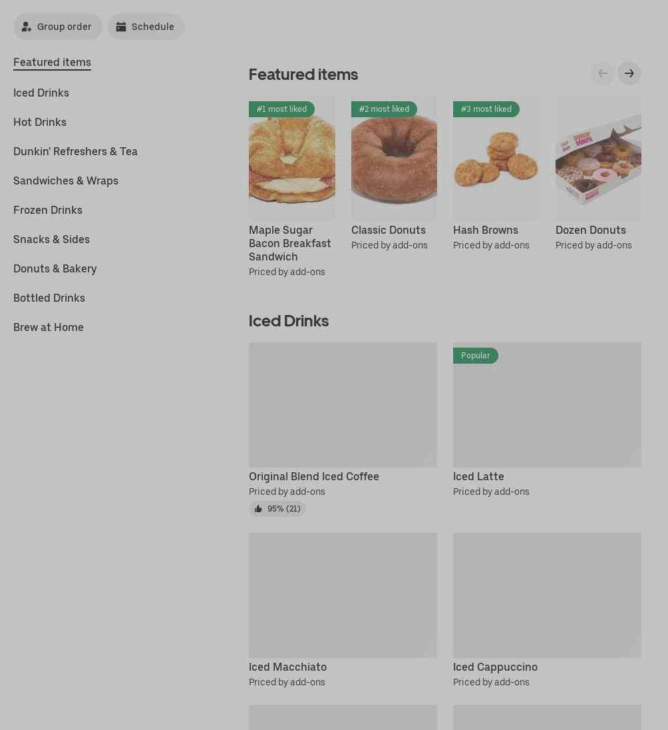Start a Group order
Screen dimensions: 668x730
(x=57, y=27)
